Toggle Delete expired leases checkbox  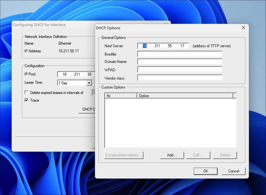click(x=26, y=92)
